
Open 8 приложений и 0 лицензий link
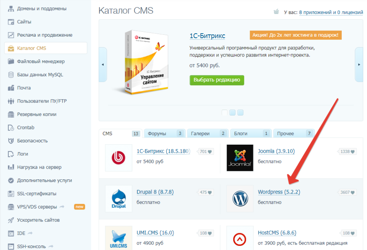pos(331,12)
